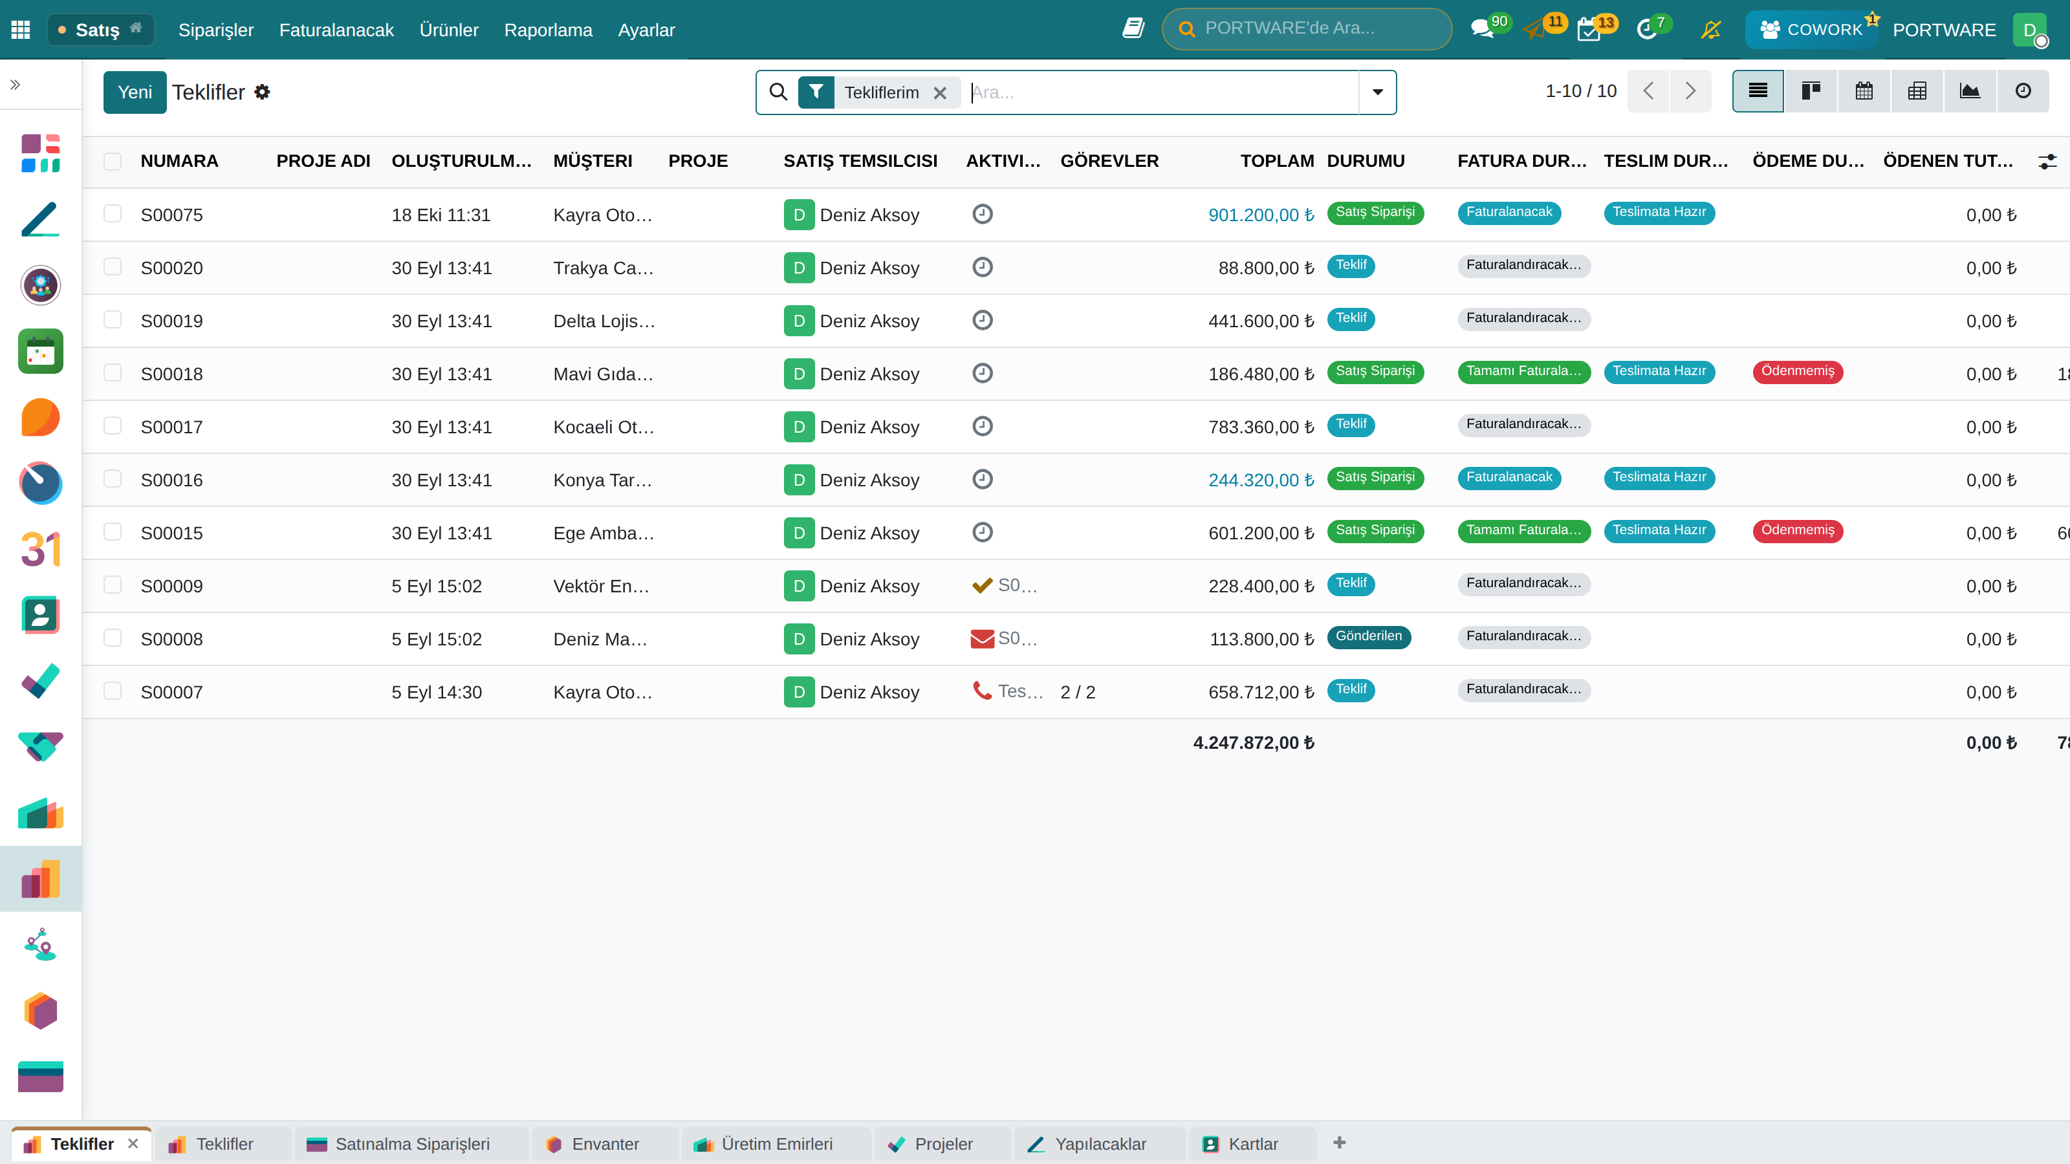Open the Raporlama menu
2070x1164 pixels.
pos(548,30)
